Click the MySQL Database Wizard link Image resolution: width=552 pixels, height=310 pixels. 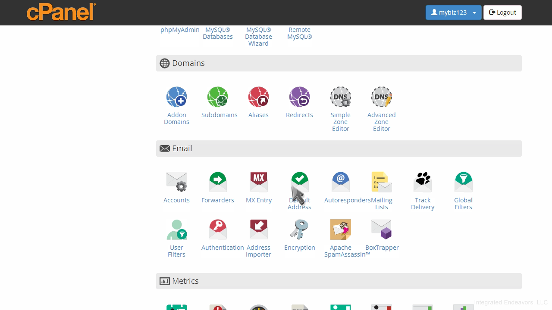(258, 37)
